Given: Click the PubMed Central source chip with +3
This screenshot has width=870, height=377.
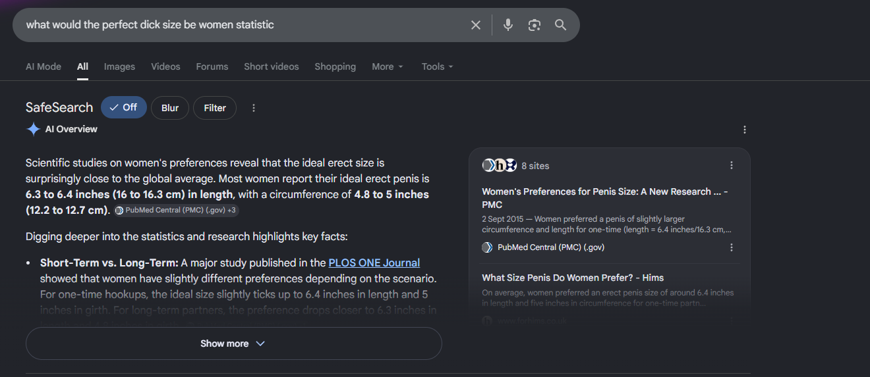Looking at the screenshot, I should (176, 211).
